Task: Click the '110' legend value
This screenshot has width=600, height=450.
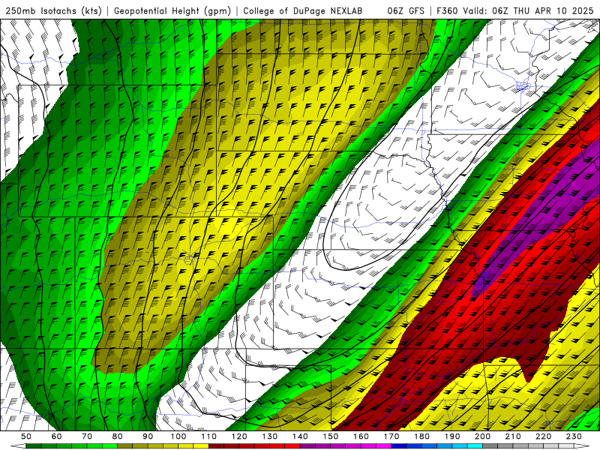Action: (208, 436)
